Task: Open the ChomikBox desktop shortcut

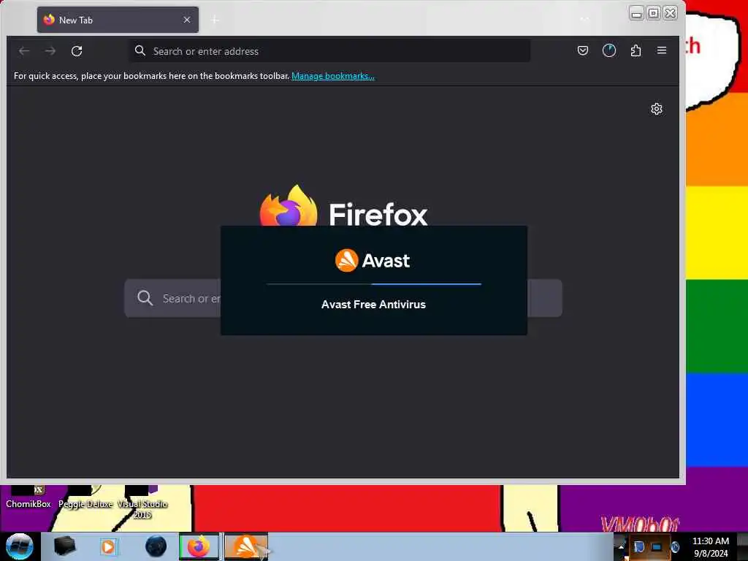Action: pyautogui.click(x=28, y=497)
